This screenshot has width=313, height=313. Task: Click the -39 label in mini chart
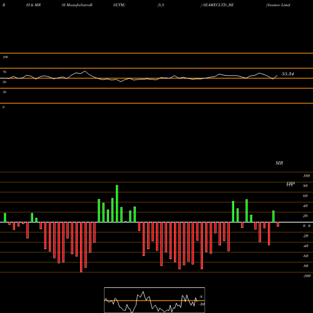click(x=202, y=304)
